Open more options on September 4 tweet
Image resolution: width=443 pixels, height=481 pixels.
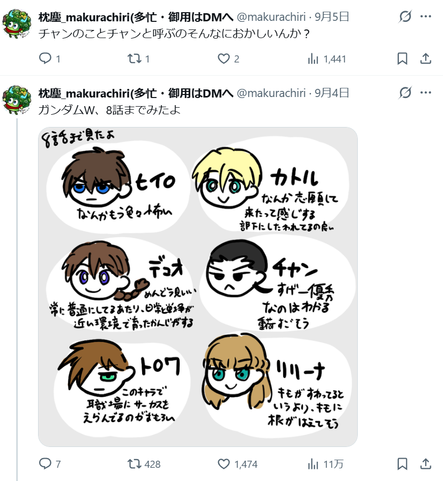point(426,92)
